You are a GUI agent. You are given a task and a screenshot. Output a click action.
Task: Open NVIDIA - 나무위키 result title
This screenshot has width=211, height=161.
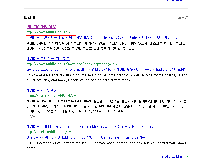pyautogui.click(x=42, y=90)
